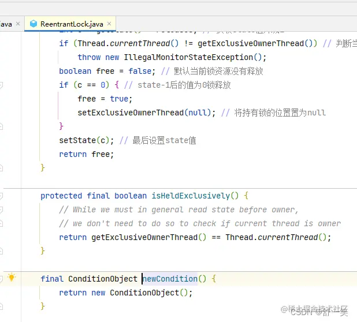Click ConditionObject return type in method signature
The width and height of the screenshot is (357, 322).
[103, 279]
